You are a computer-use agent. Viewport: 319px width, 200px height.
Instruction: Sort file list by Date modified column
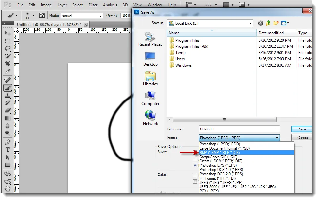point(276,33)
